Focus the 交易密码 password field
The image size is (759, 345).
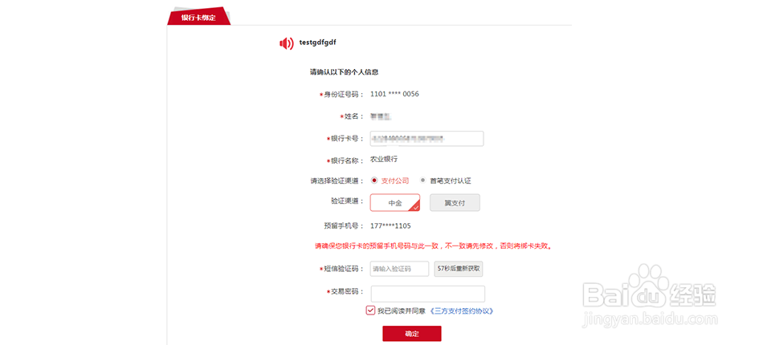tap(428, 294)
